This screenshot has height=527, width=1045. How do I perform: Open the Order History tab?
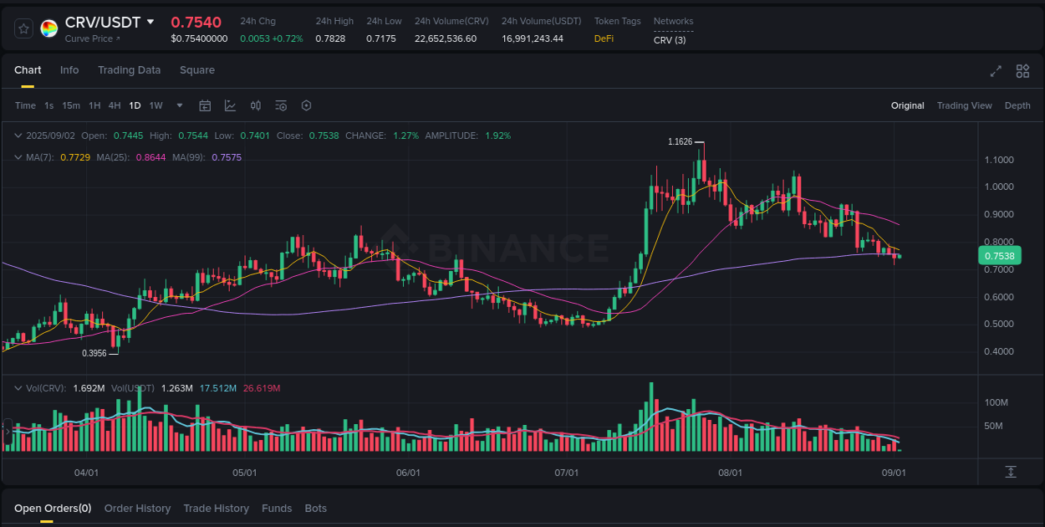(x=137, y=508)
